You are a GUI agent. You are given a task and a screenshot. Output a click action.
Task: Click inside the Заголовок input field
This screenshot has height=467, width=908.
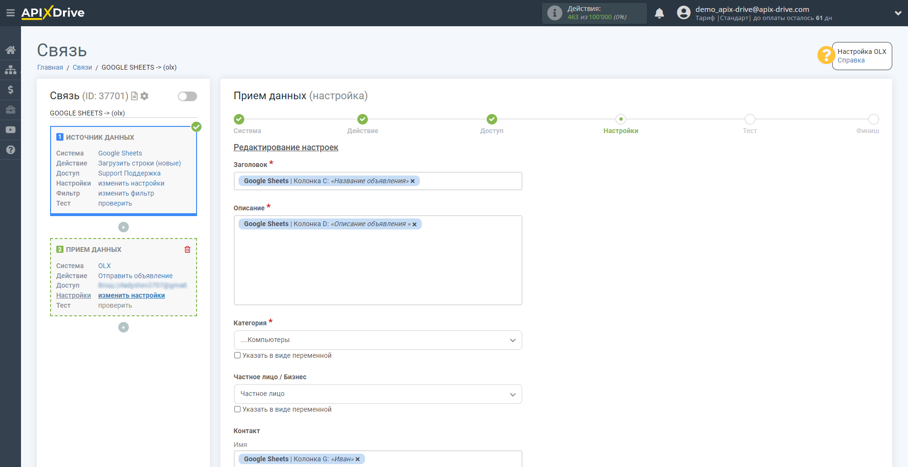point(378,181)
